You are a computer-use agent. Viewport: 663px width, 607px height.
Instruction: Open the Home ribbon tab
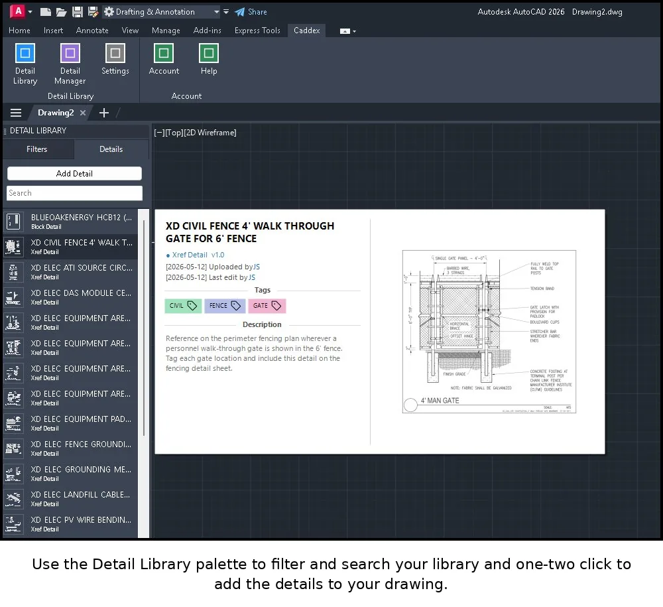[19, 31]
